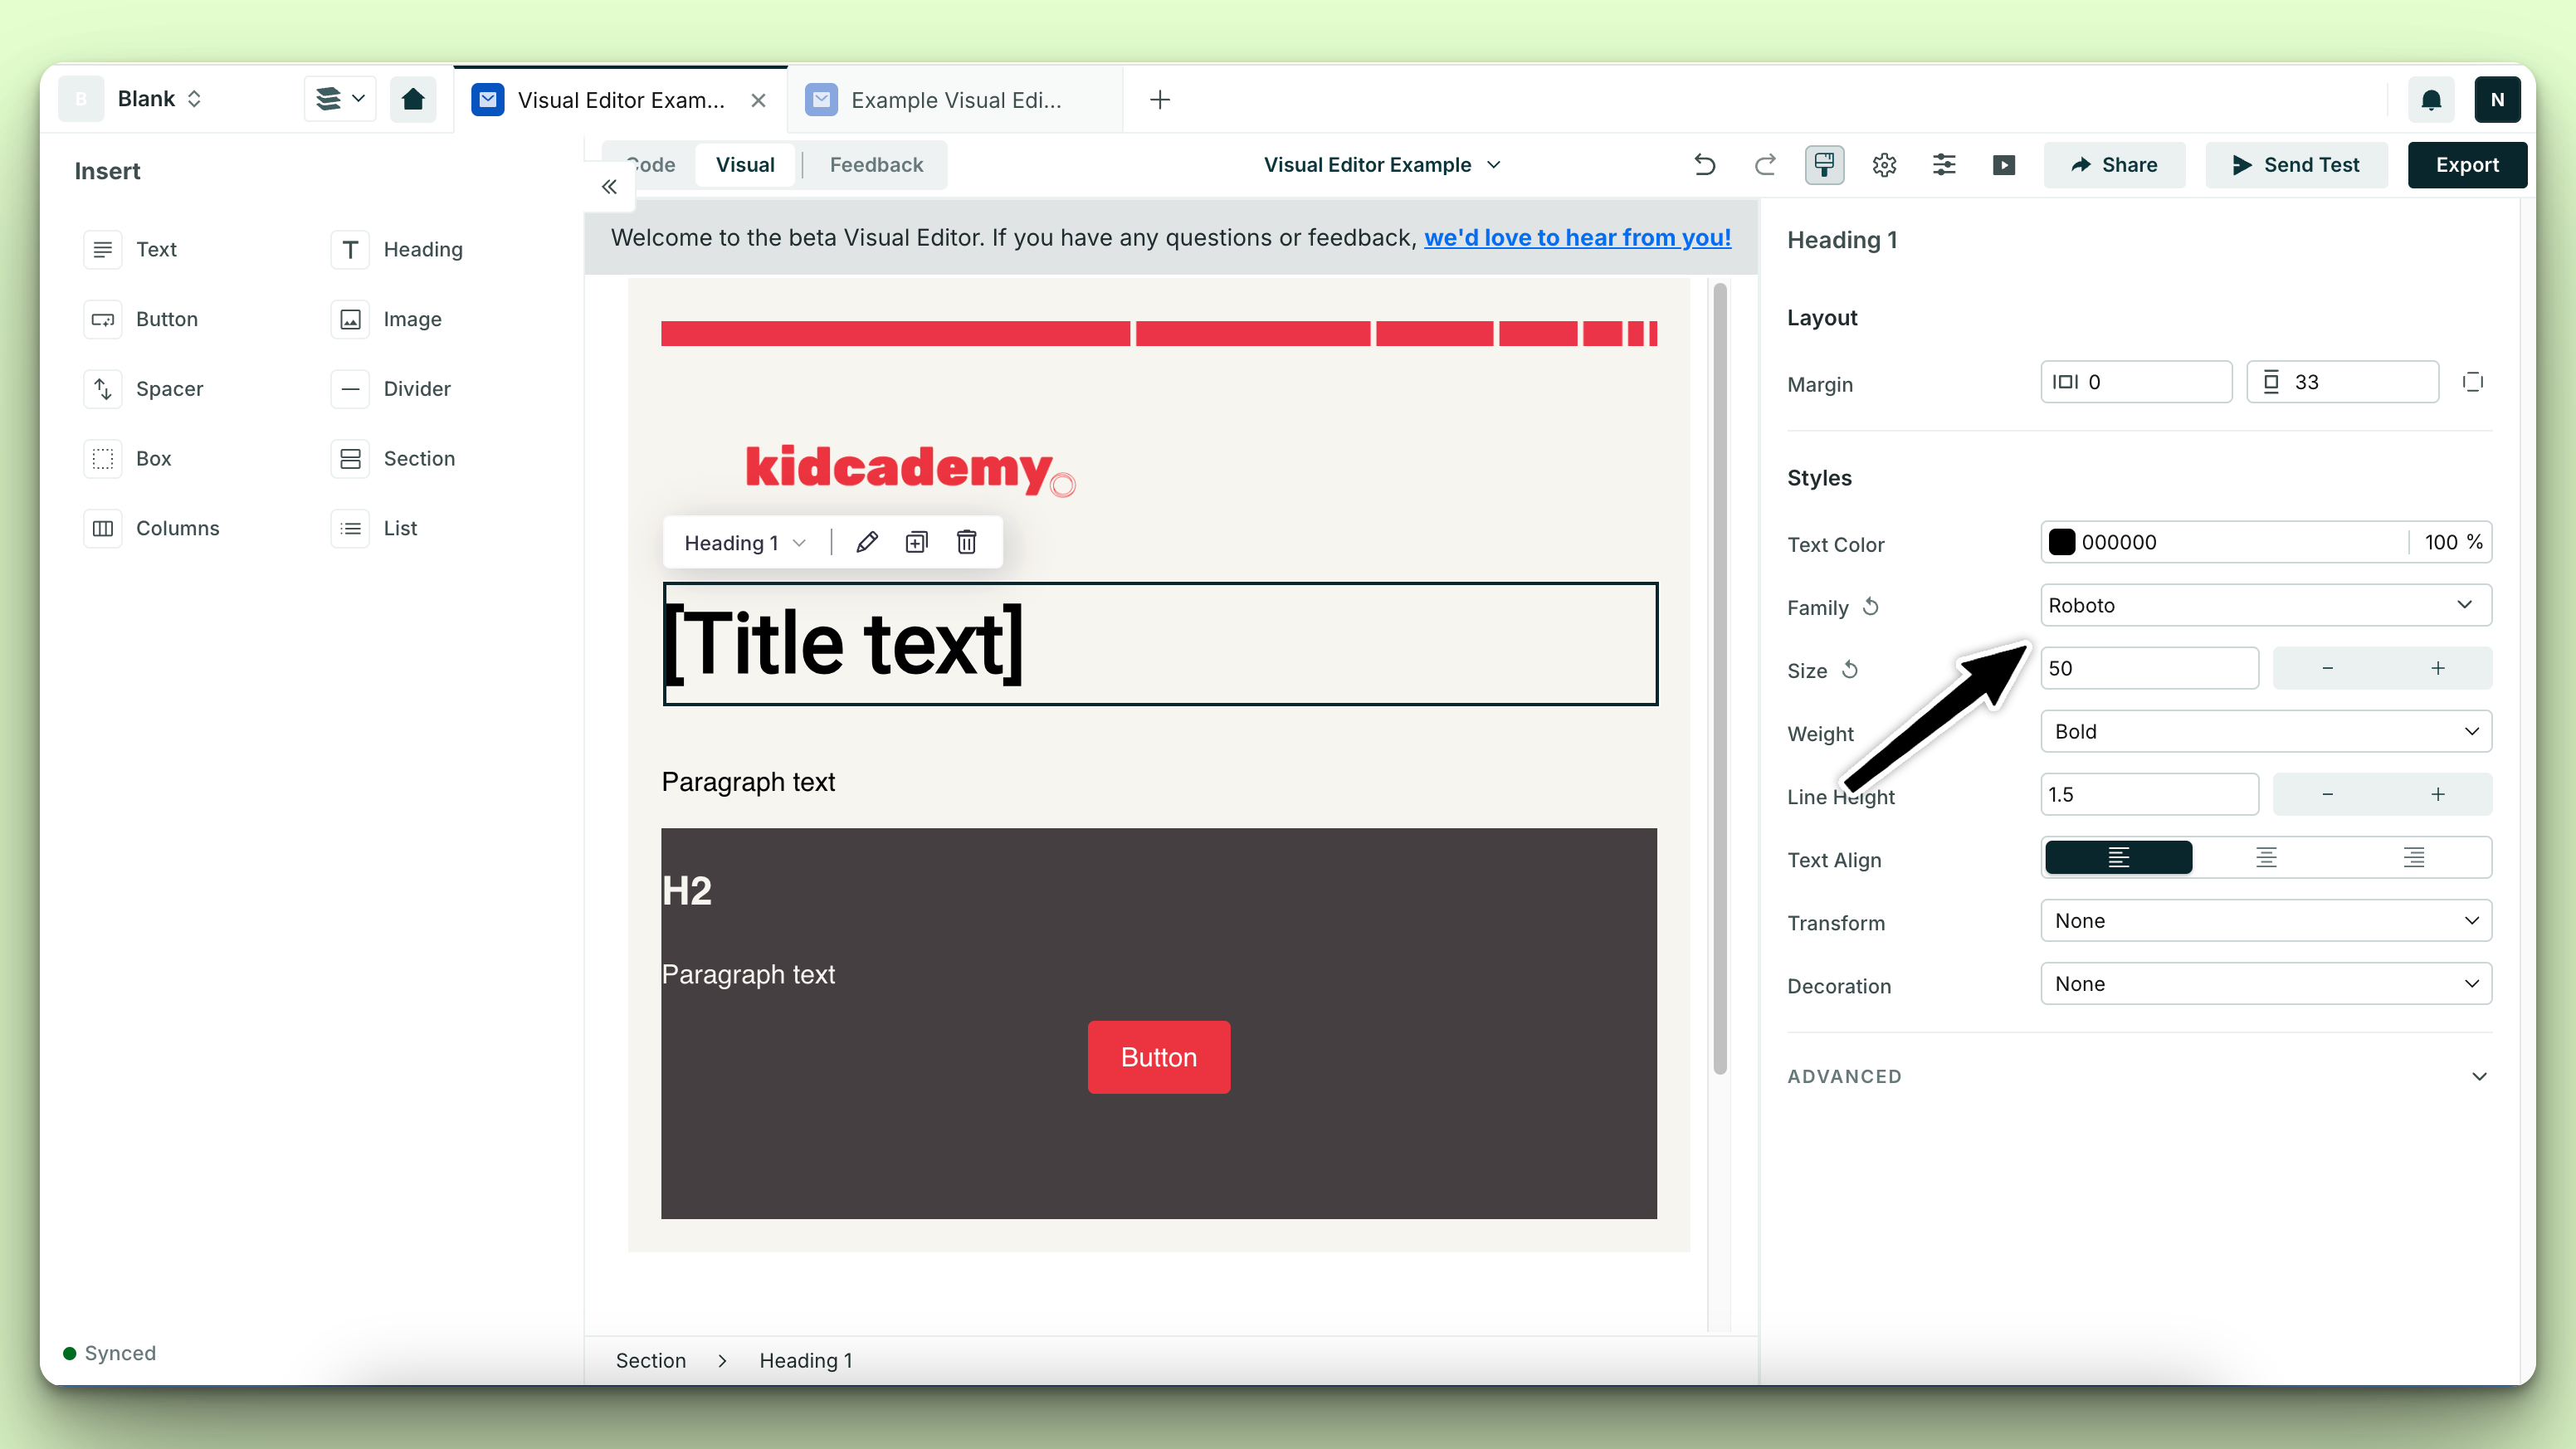Select right text alignment toggle
The image size is (2576, 1449).
coord(2413,858)
